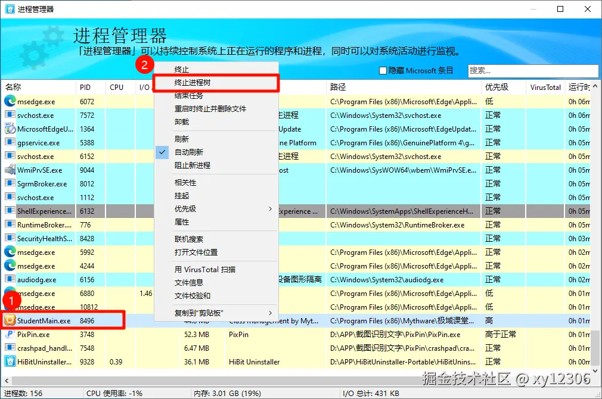Click 内存: 3.01 GB (19%) status entry

pos(227,393)
